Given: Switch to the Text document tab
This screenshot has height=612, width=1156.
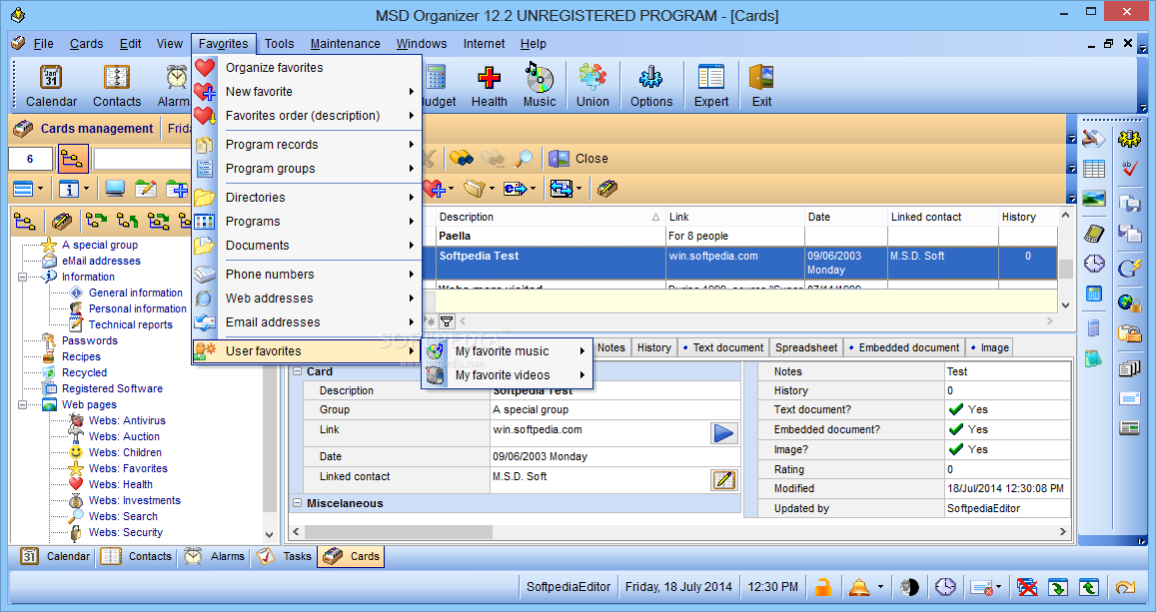Looking at the screenshot, I should click(x=722, y=347).
